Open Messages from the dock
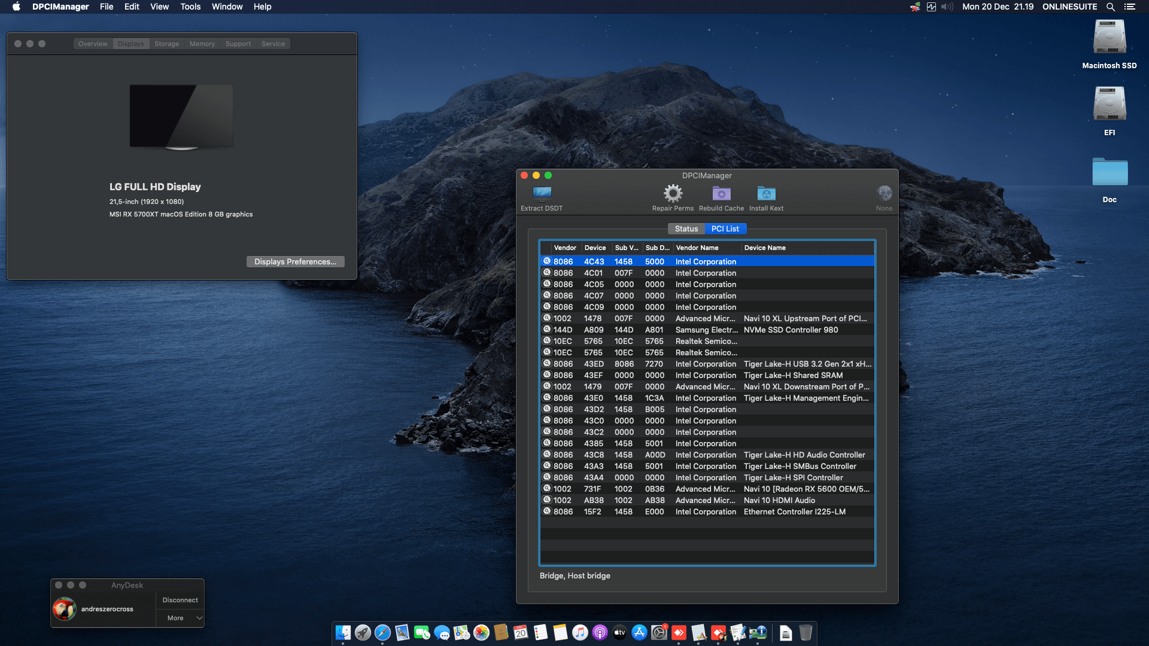This screenshot has width=1149, height=646. [x=442, y=632]
